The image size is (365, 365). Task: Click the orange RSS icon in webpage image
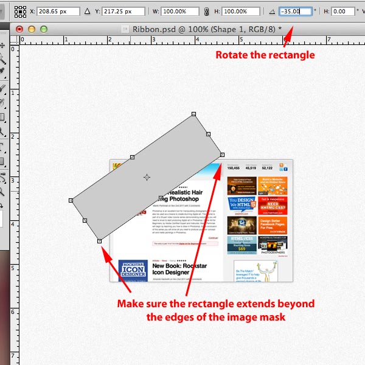pos(282,165)
